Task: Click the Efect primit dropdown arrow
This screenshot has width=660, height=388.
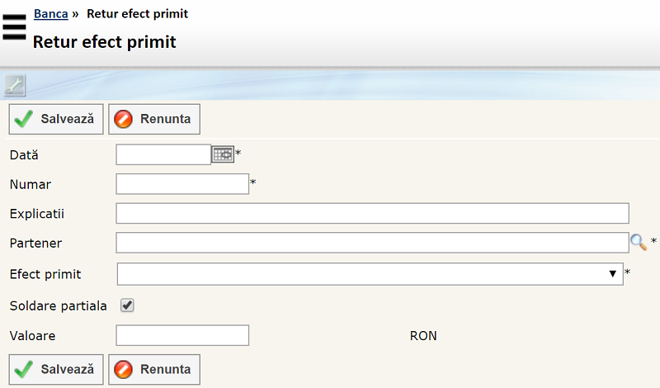Action: [613, 273]
